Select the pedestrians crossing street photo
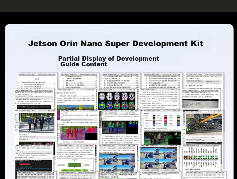Screen dimensions: 237x179 tap(37, 123)
